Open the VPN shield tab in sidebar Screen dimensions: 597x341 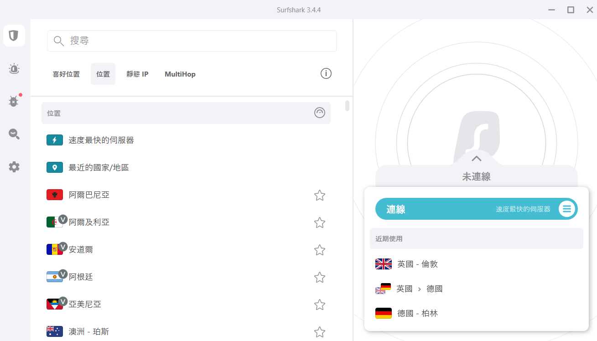pos(14,36)
